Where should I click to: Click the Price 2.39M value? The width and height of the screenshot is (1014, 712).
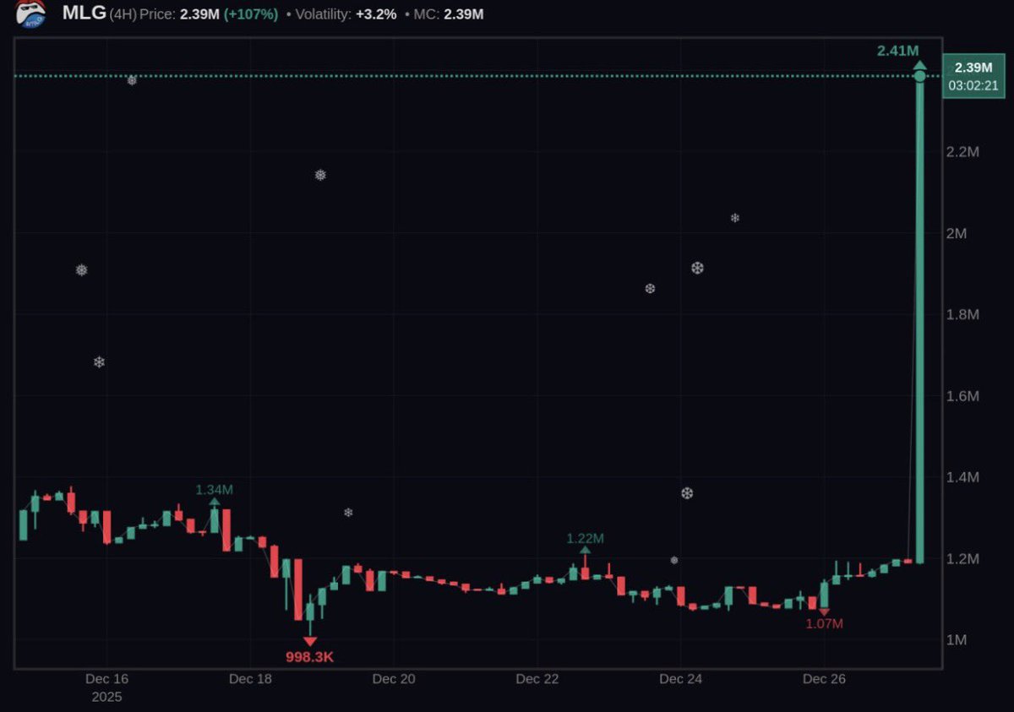199,14
